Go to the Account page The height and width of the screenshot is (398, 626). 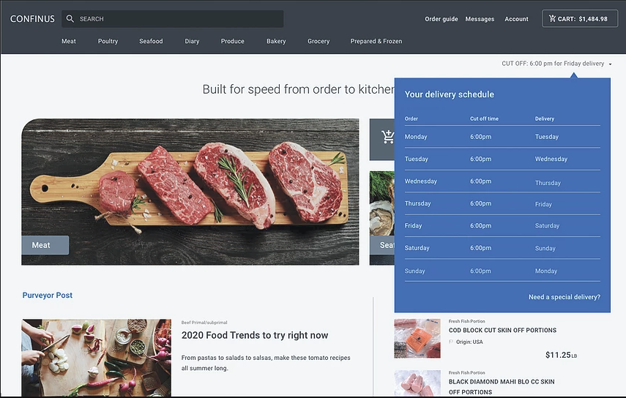pos(516,19)
